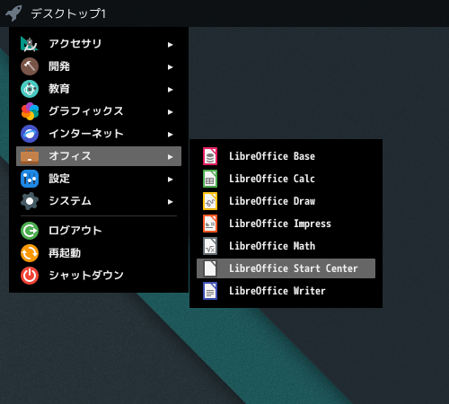Image resolution: width=449 pixels, height=404 pixels.
Task: Select the オフィス menu entry
Action: pyautogui.click(x=99, y=156)
